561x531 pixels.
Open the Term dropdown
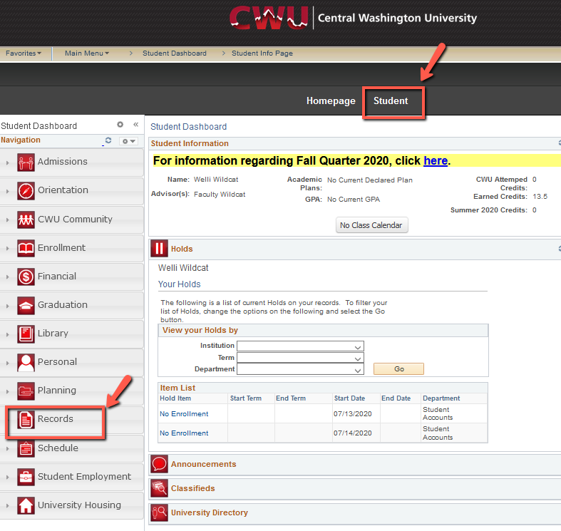click(x=300, y=358)
